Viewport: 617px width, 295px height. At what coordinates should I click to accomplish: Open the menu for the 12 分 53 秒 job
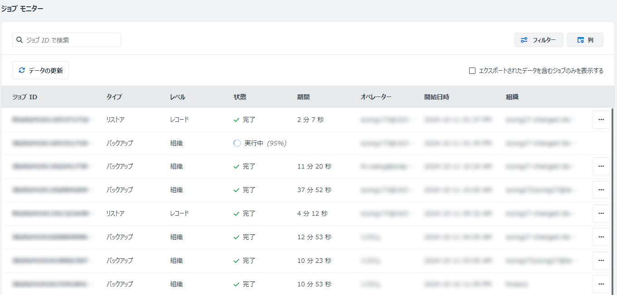601,237
